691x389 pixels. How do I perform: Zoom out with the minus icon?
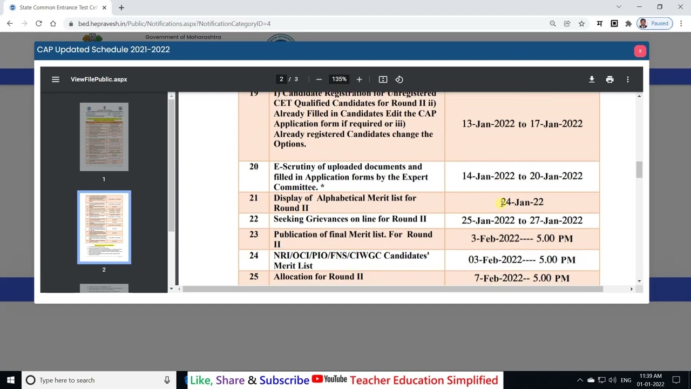click(x=319, y=79)
